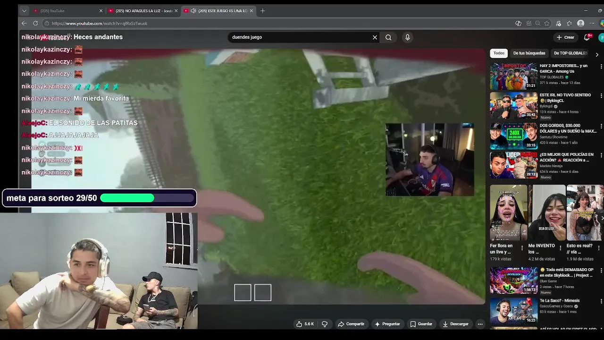Mute the tab via its speaker icon
604x340 pixels.
(x=193, y=11)
